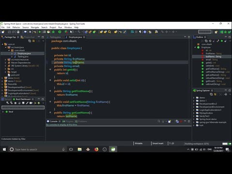
Task: Collapse Employee class in Outline
Action: click(x=195, y=47)
